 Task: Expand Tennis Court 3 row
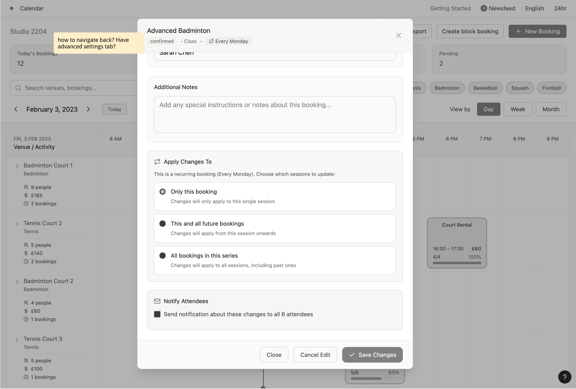(x=17, y=340)
